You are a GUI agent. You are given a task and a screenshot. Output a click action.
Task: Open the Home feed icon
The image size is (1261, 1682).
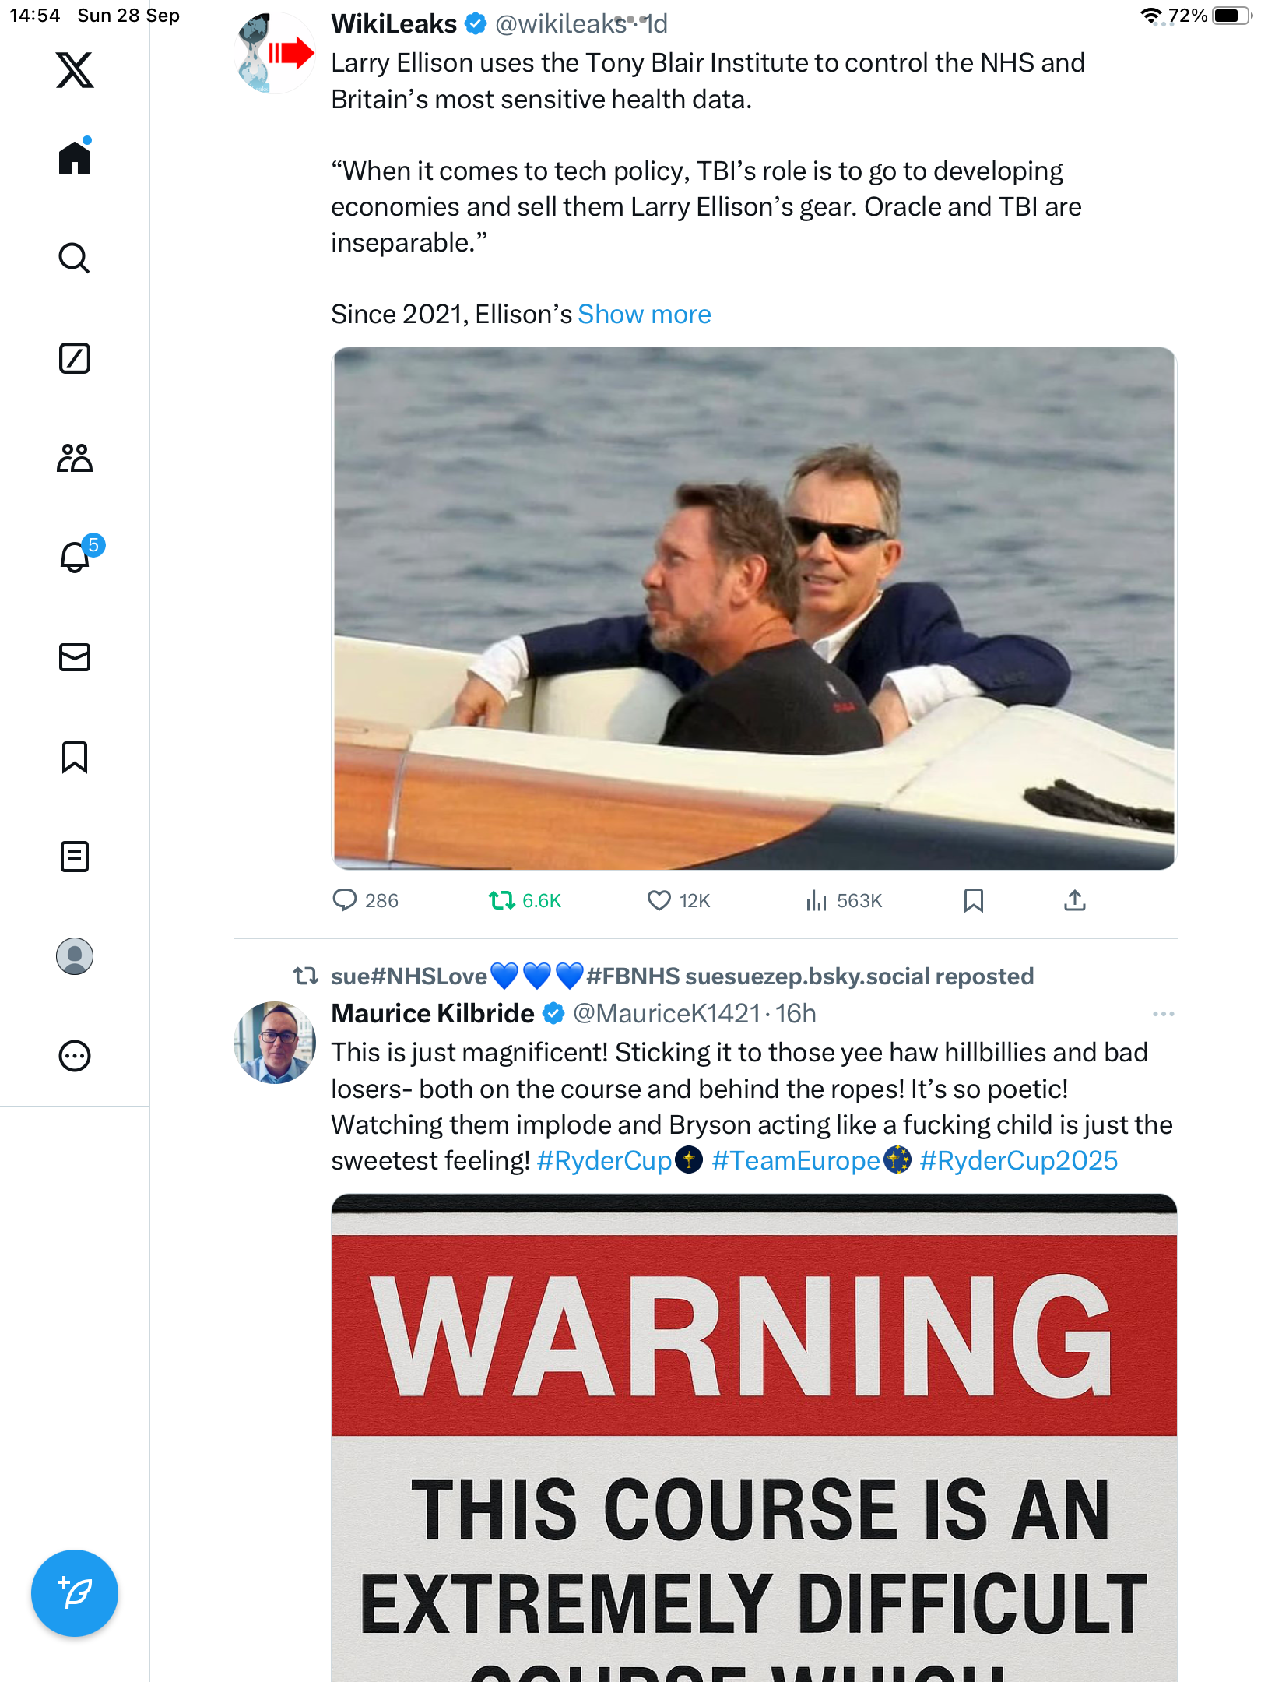(75, 158)
